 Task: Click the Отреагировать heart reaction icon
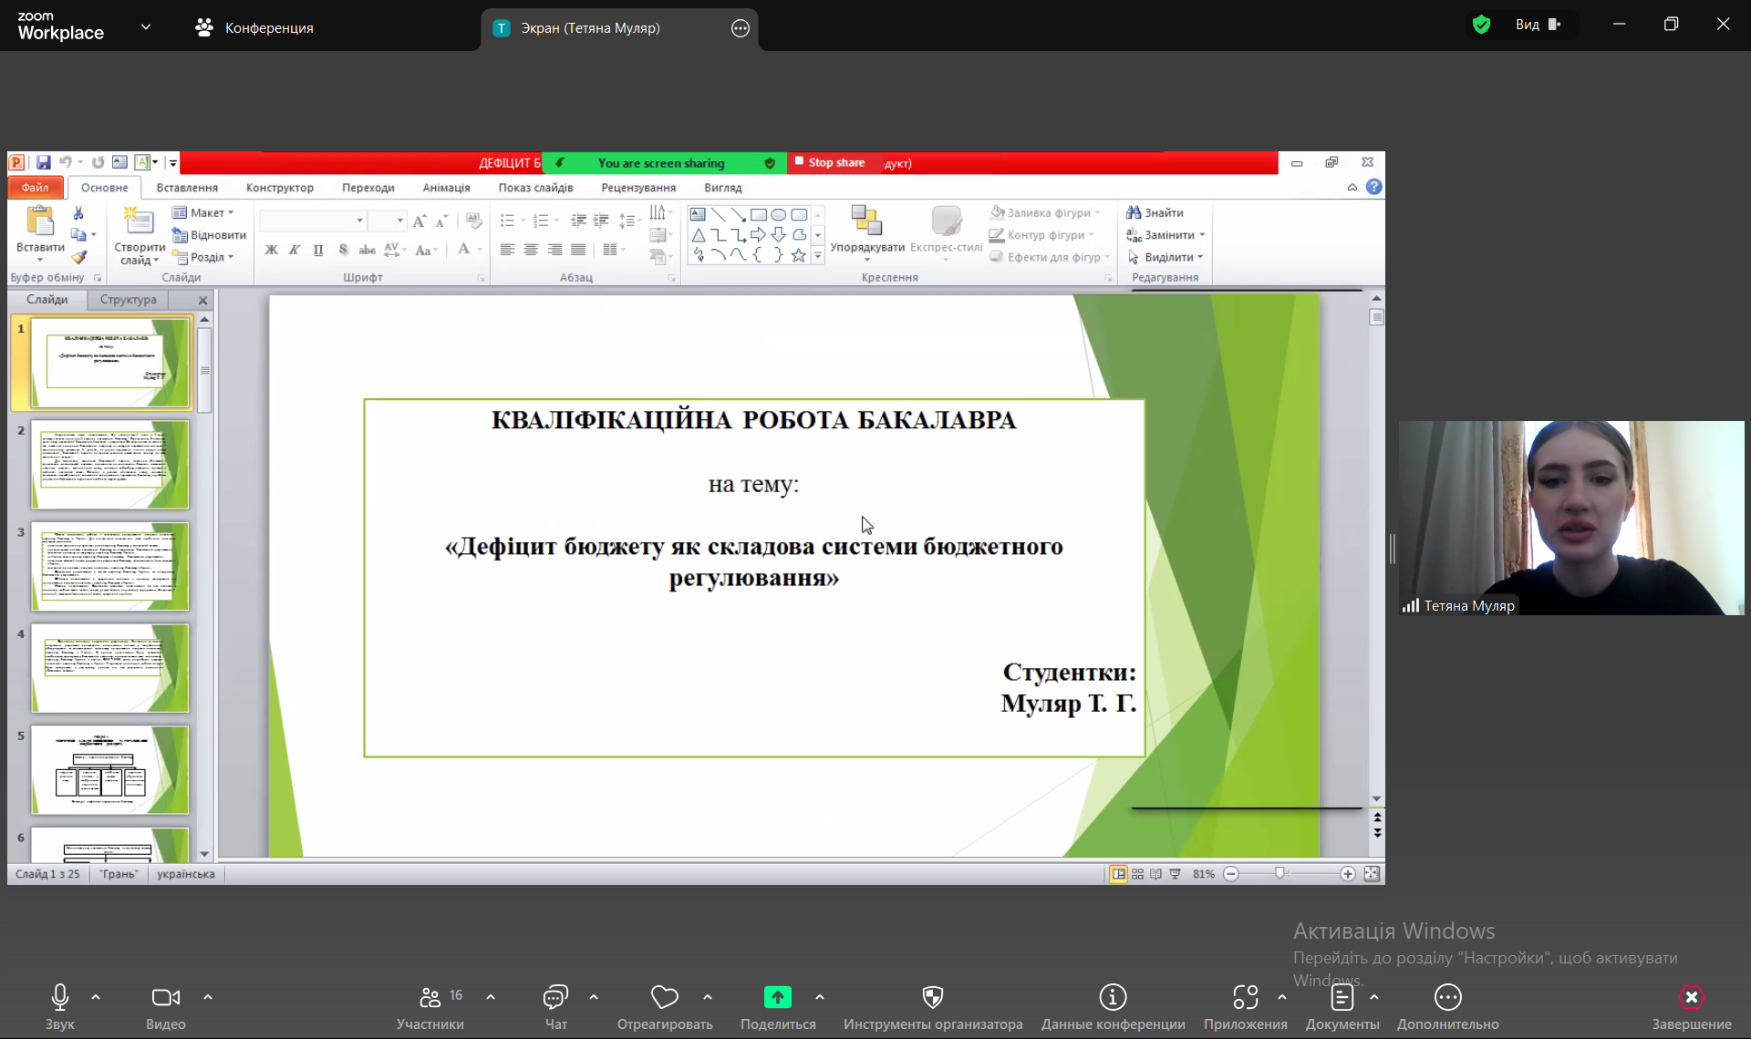point(664,997)
